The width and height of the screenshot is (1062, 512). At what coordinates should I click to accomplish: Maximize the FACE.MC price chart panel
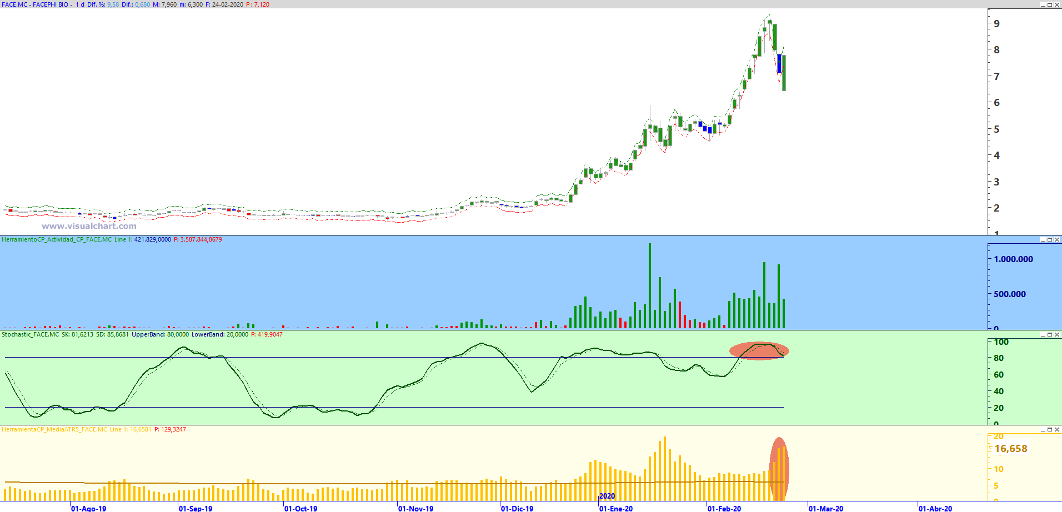tap(1050, 4)
